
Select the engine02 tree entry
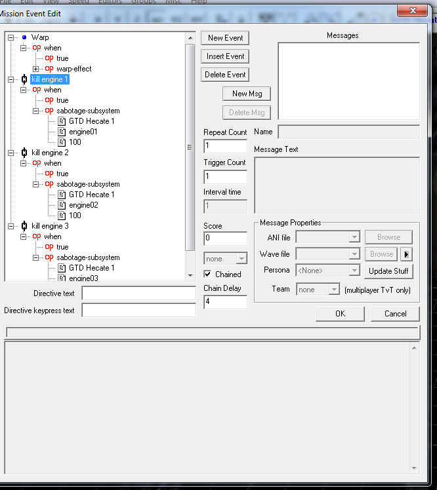pos(83,205)
